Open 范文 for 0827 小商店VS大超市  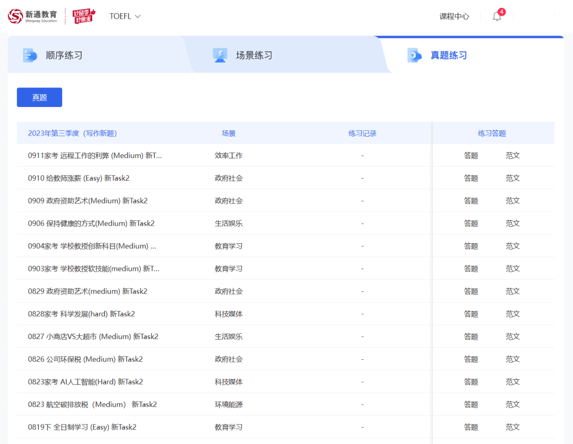[513, 336]
